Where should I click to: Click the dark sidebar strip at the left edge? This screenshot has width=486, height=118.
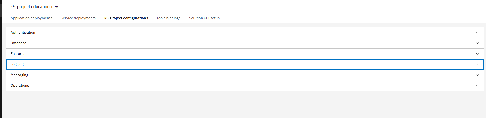[x=1, y=65]
